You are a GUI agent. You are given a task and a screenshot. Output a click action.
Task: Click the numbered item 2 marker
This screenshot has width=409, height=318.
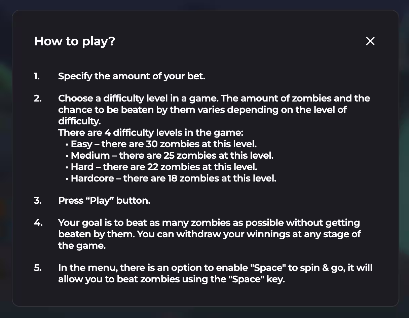pyautogui.click(x=37, y=98)
